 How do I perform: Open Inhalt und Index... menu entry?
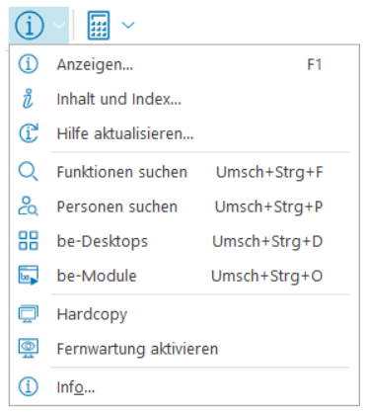click(x=184, y=99)
